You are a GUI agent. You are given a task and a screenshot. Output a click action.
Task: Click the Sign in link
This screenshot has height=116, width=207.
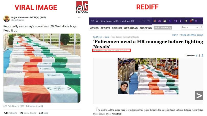pos(175,35)
